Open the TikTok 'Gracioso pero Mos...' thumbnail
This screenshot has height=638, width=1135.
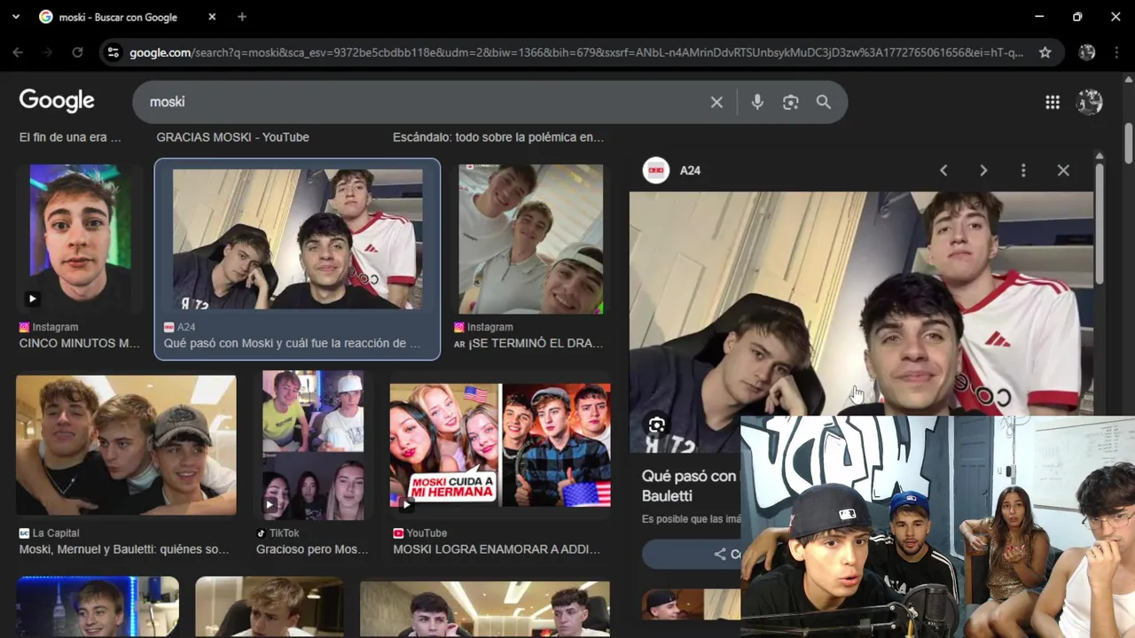pyautogui.click(x=313, y=446)
